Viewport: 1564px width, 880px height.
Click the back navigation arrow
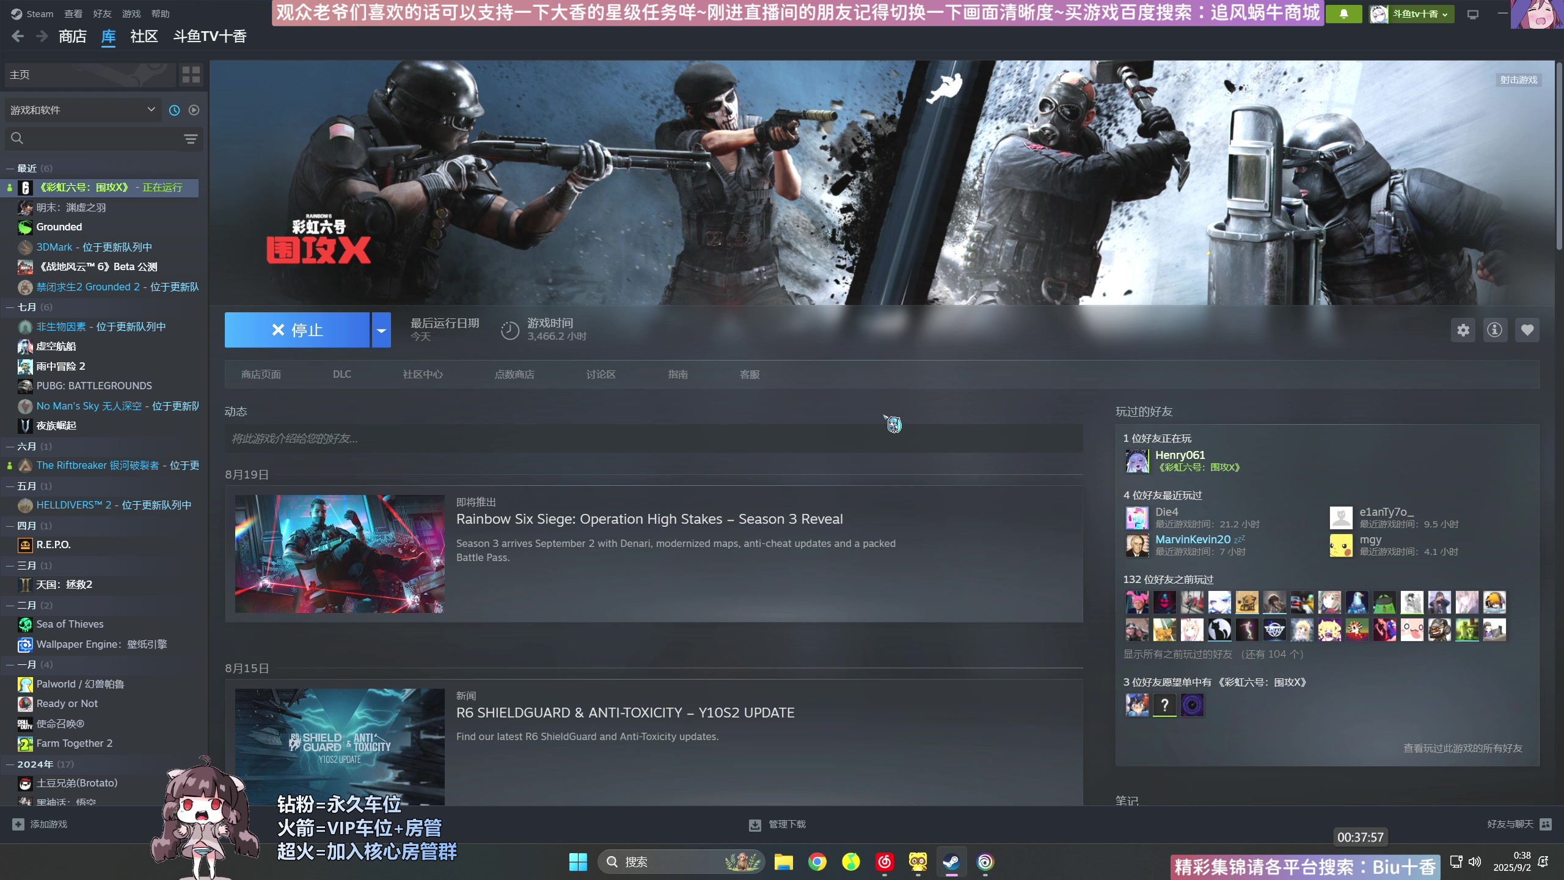(x=18, y=37)
